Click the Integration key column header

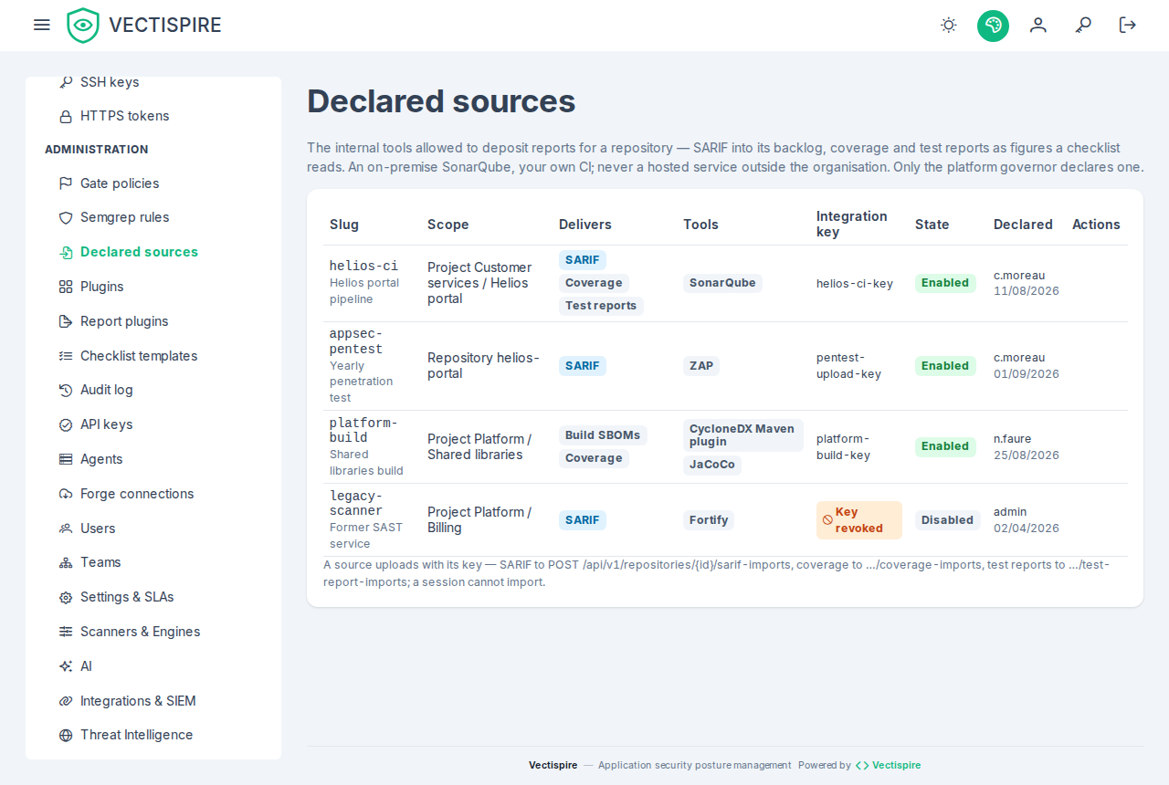[x=852, y=224]
